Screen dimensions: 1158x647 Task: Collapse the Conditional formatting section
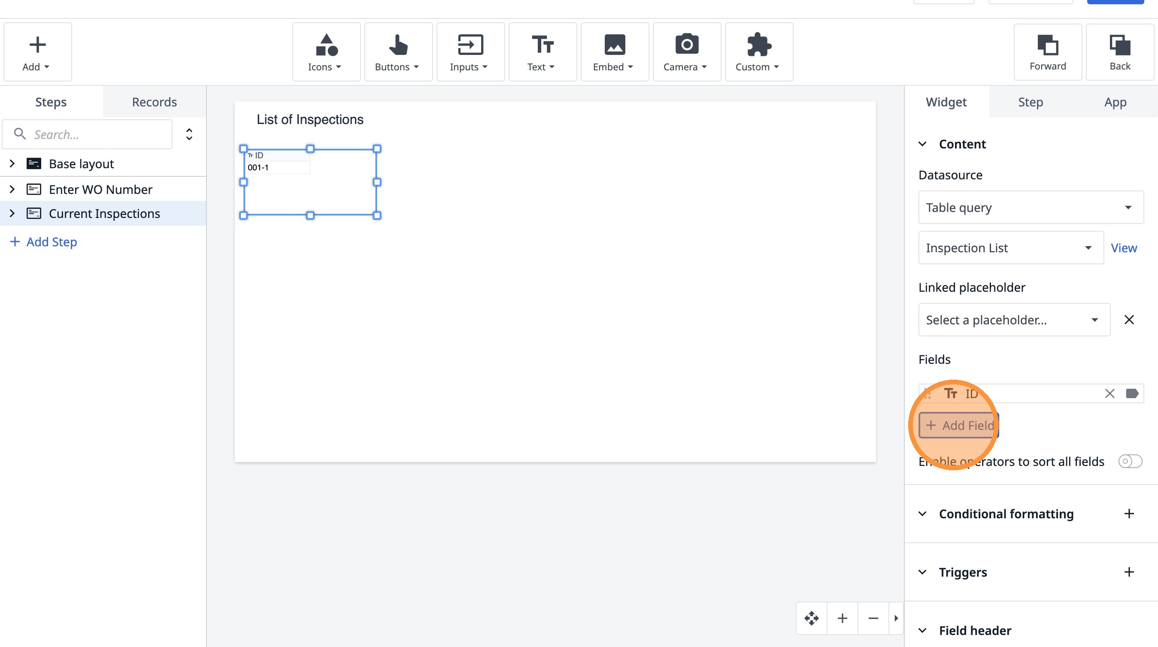(x=922, y=514)
